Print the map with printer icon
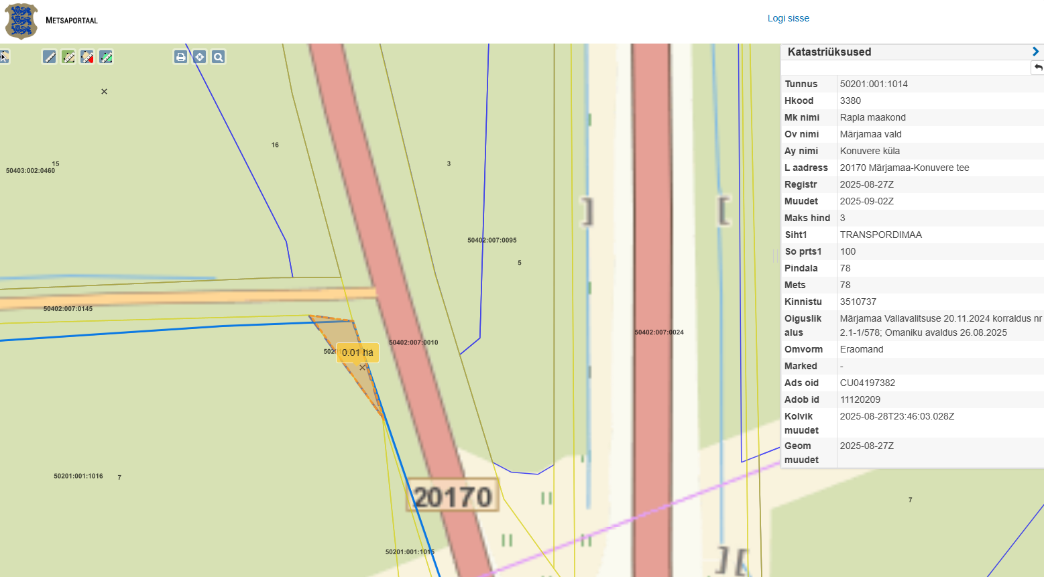 coord(180,57)
